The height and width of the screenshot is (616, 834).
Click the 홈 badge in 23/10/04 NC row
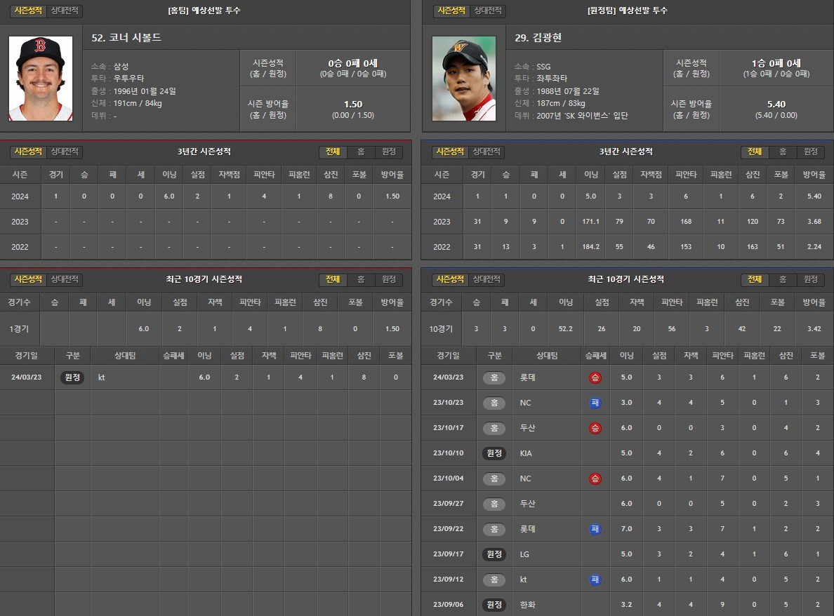[x=494, y=478]
